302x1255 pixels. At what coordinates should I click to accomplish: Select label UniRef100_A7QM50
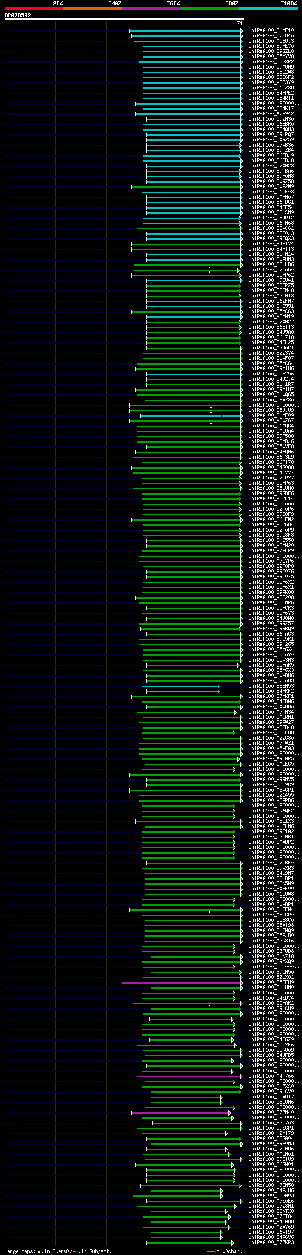click(x=271, y=1185)
